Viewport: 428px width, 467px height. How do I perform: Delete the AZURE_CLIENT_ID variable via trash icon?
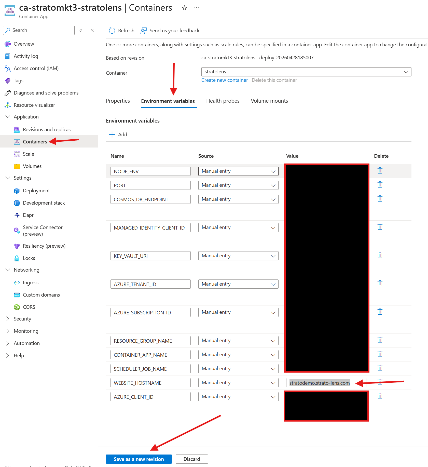click(x=380, y=396)
